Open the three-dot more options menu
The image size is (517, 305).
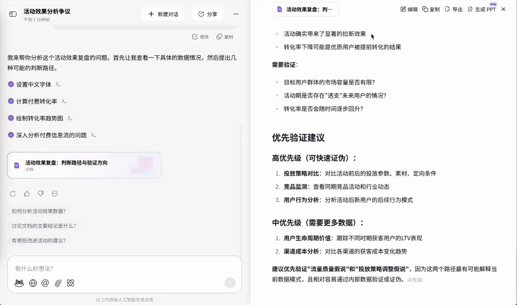click(236, 14)
